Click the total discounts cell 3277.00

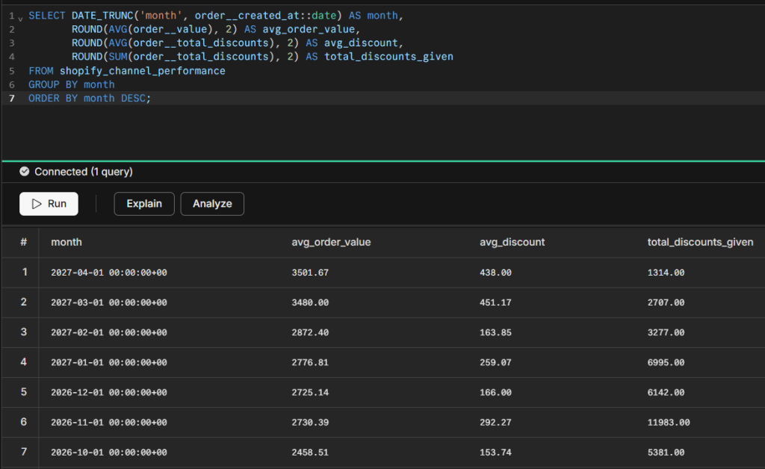[666, 332]
